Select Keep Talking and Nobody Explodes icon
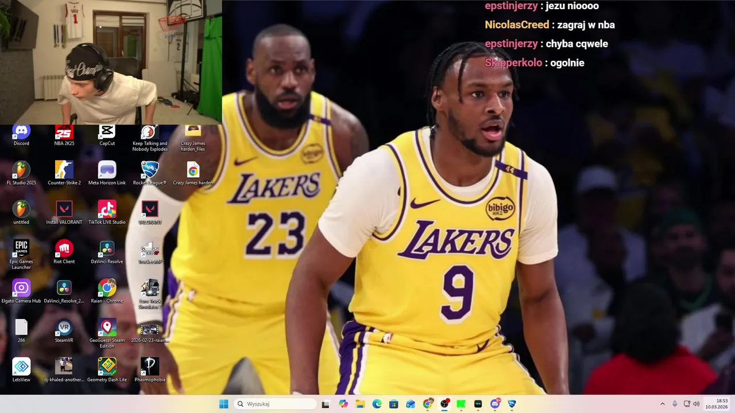This screenshot has height=413, width=735. pyautogui.click(x=150, y=138)
